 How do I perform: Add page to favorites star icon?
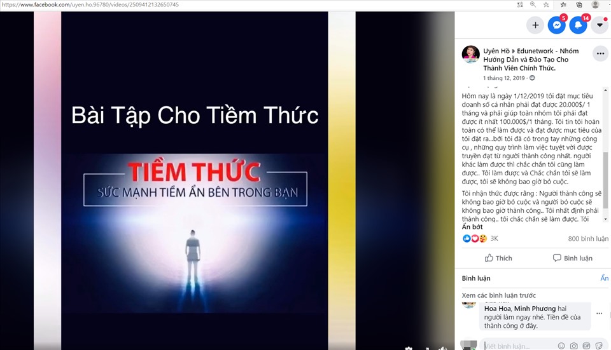pos(546,4)
